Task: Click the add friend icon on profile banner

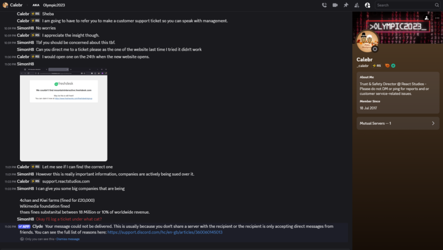Action: click(426, 18)
